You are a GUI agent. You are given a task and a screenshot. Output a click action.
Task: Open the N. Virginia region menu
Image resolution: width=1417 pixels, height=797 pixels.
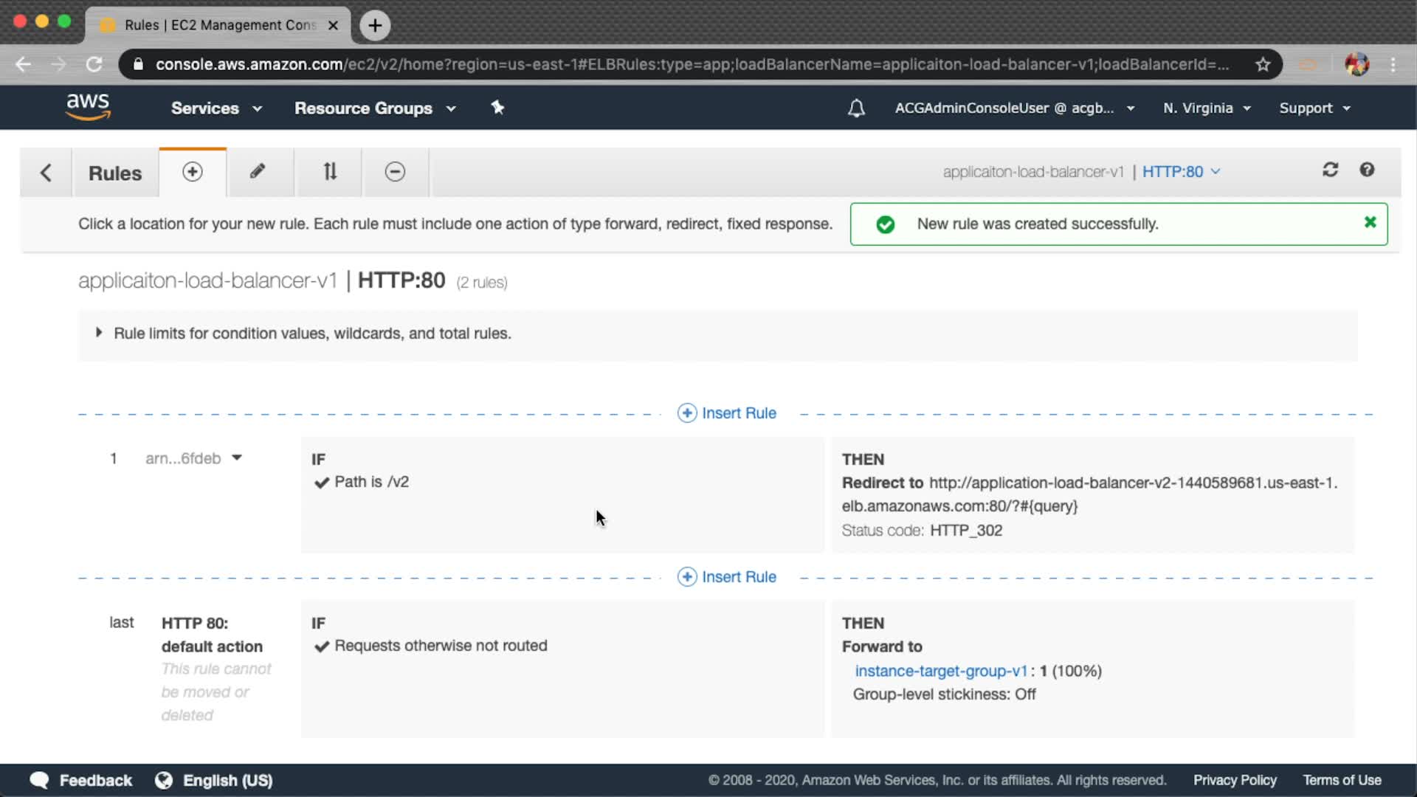1207,108
